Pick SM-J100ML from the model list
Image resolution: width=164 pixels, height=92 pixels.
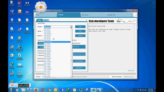tap(57, 68)
